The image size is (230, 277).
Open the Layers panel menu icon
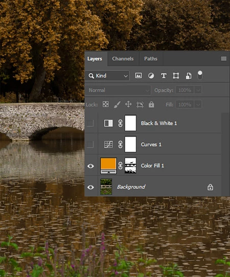[x=224, y=59]
